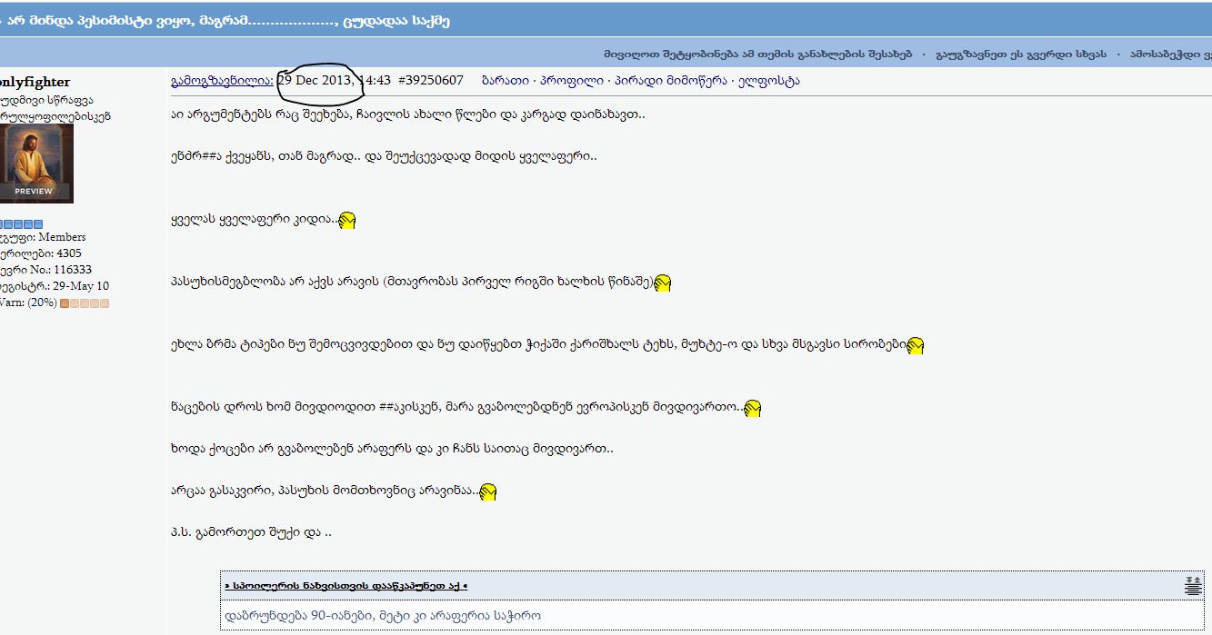Image resolution: width=1212 pixels, height=635 pixels.
Task: Open the 'პროფილი' link
Action: (x=572, y=81)
